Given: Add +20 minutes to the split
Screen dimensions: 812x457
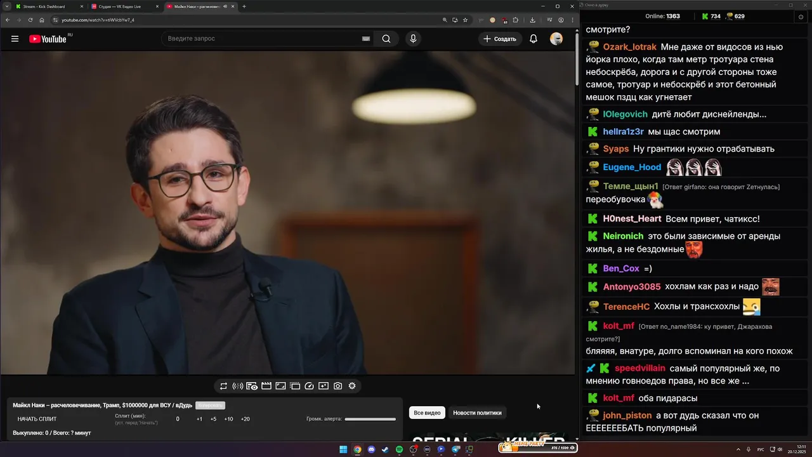Looking at the screenshot, I should (245, 419).
